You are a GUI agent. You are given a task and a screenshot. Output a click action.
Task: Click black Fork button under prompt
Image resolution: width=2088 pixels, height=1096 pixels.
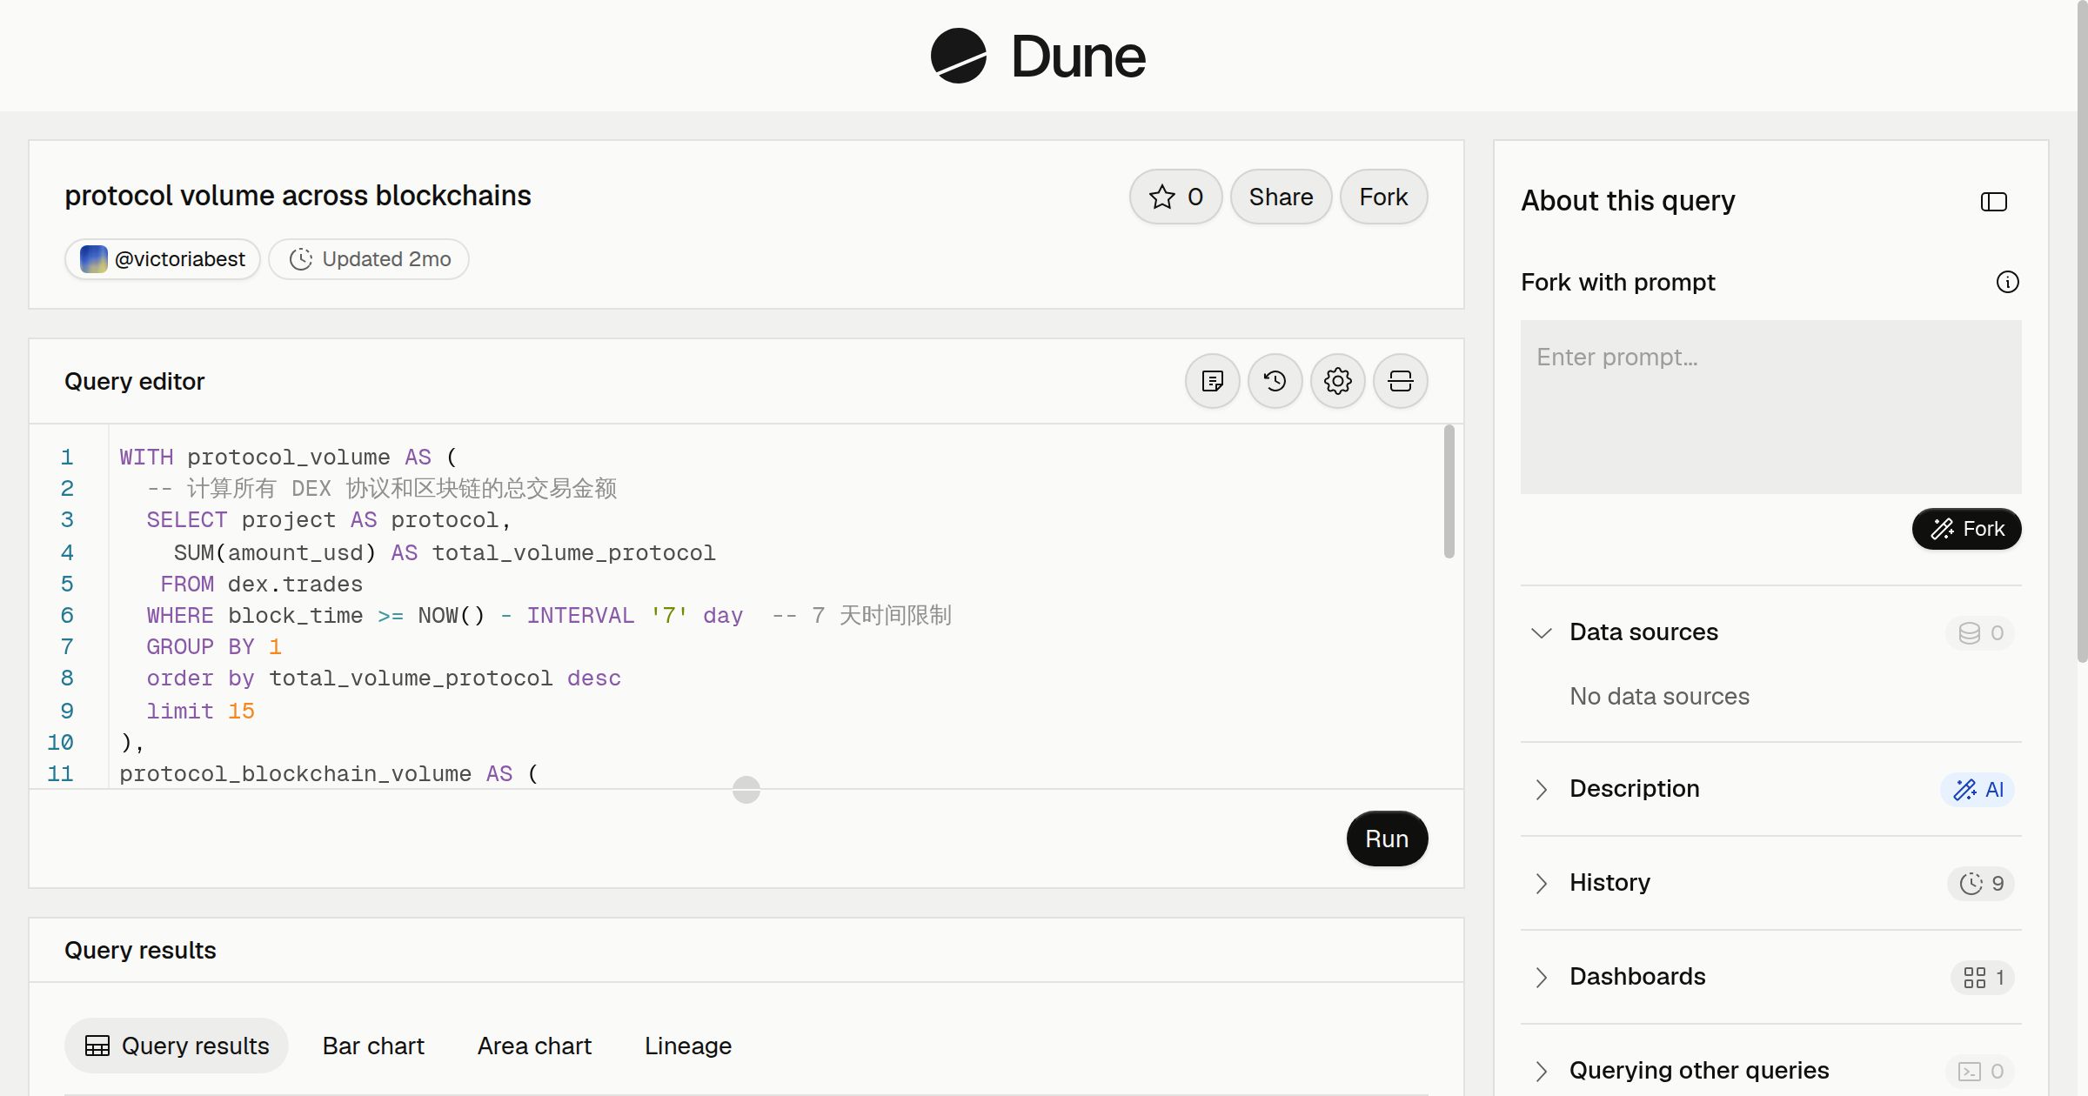(x=1966, y=529)
